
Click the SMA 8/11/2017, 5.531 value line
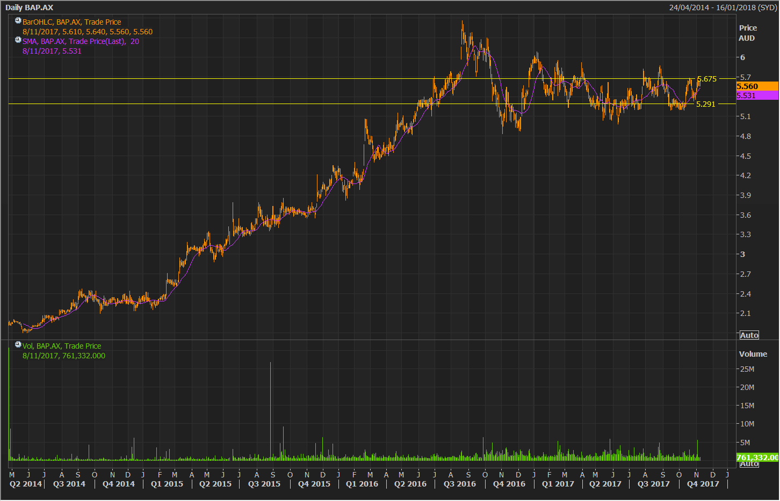click(52, 51)
